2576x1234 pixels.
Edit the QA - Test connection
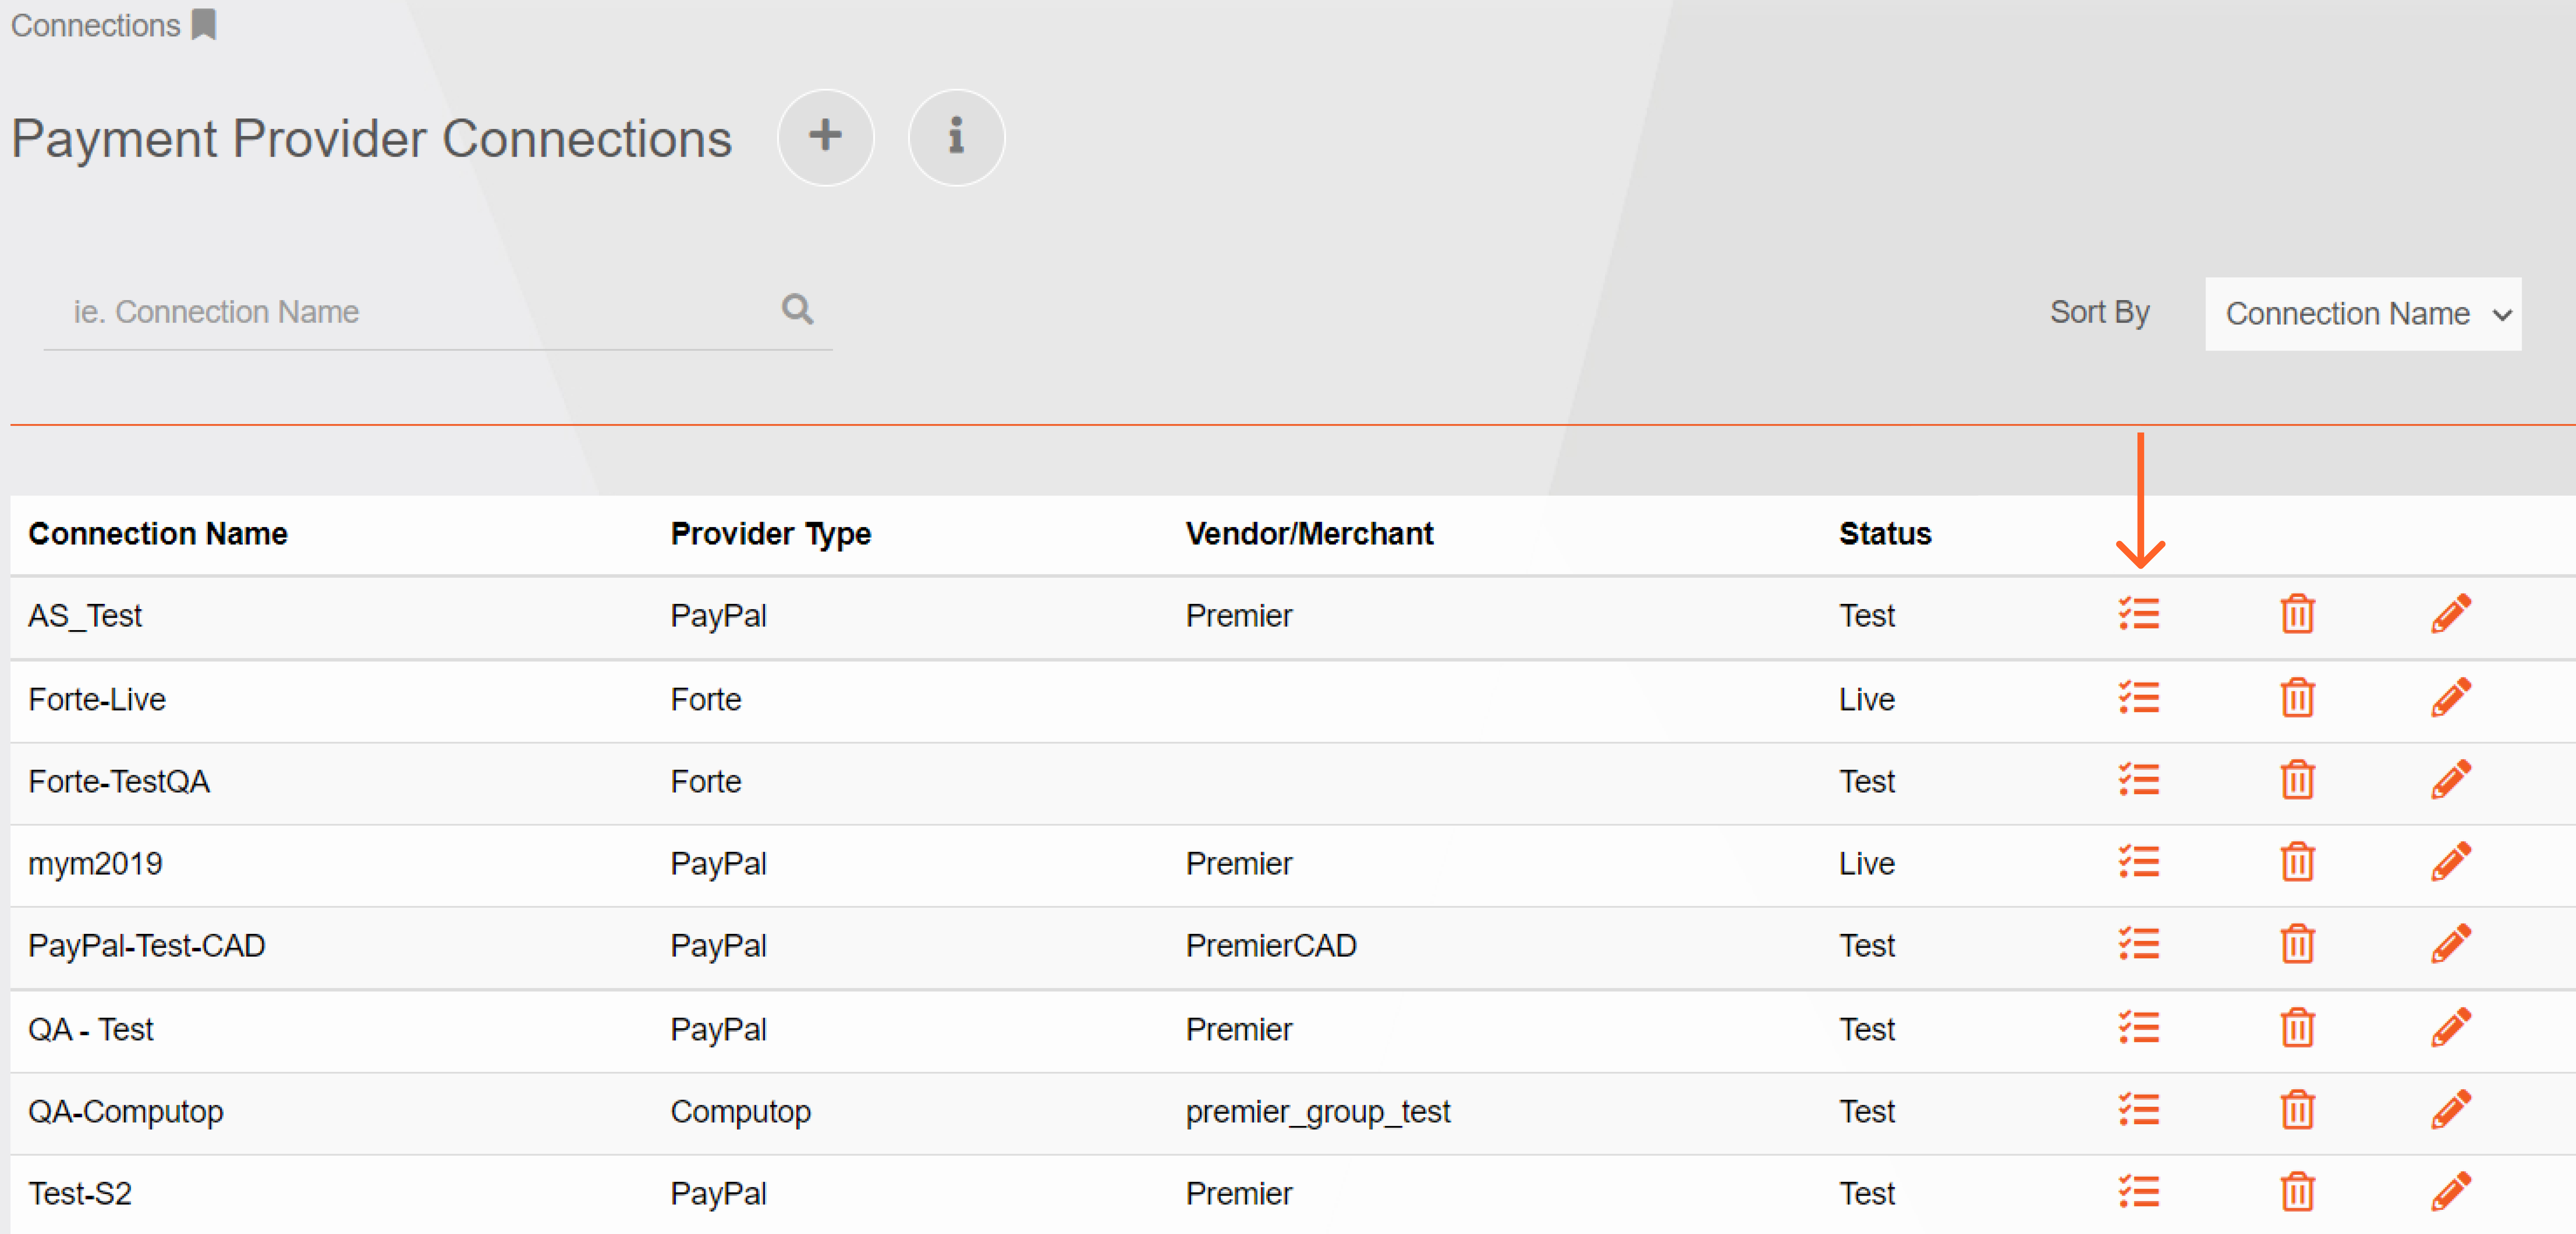coord(2451,1028)
